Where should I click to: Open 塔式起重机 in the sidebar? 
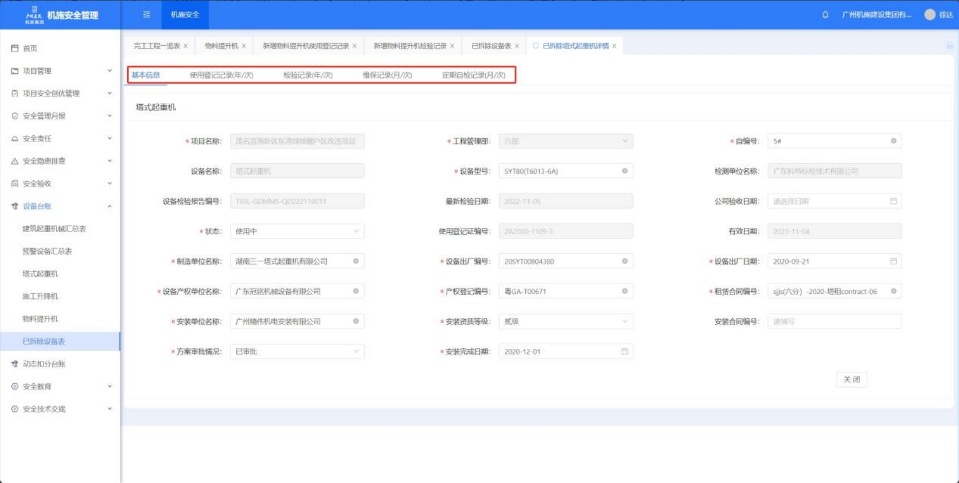tap(40, 274)
